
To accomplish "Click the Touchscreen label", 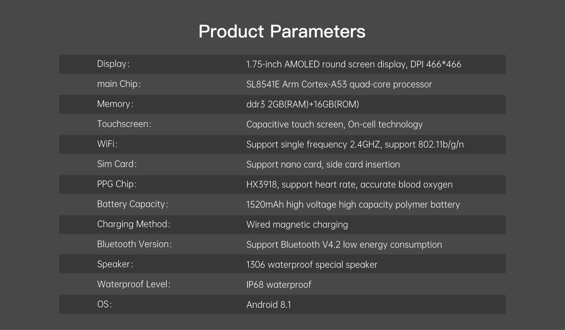I will (124, 124).
